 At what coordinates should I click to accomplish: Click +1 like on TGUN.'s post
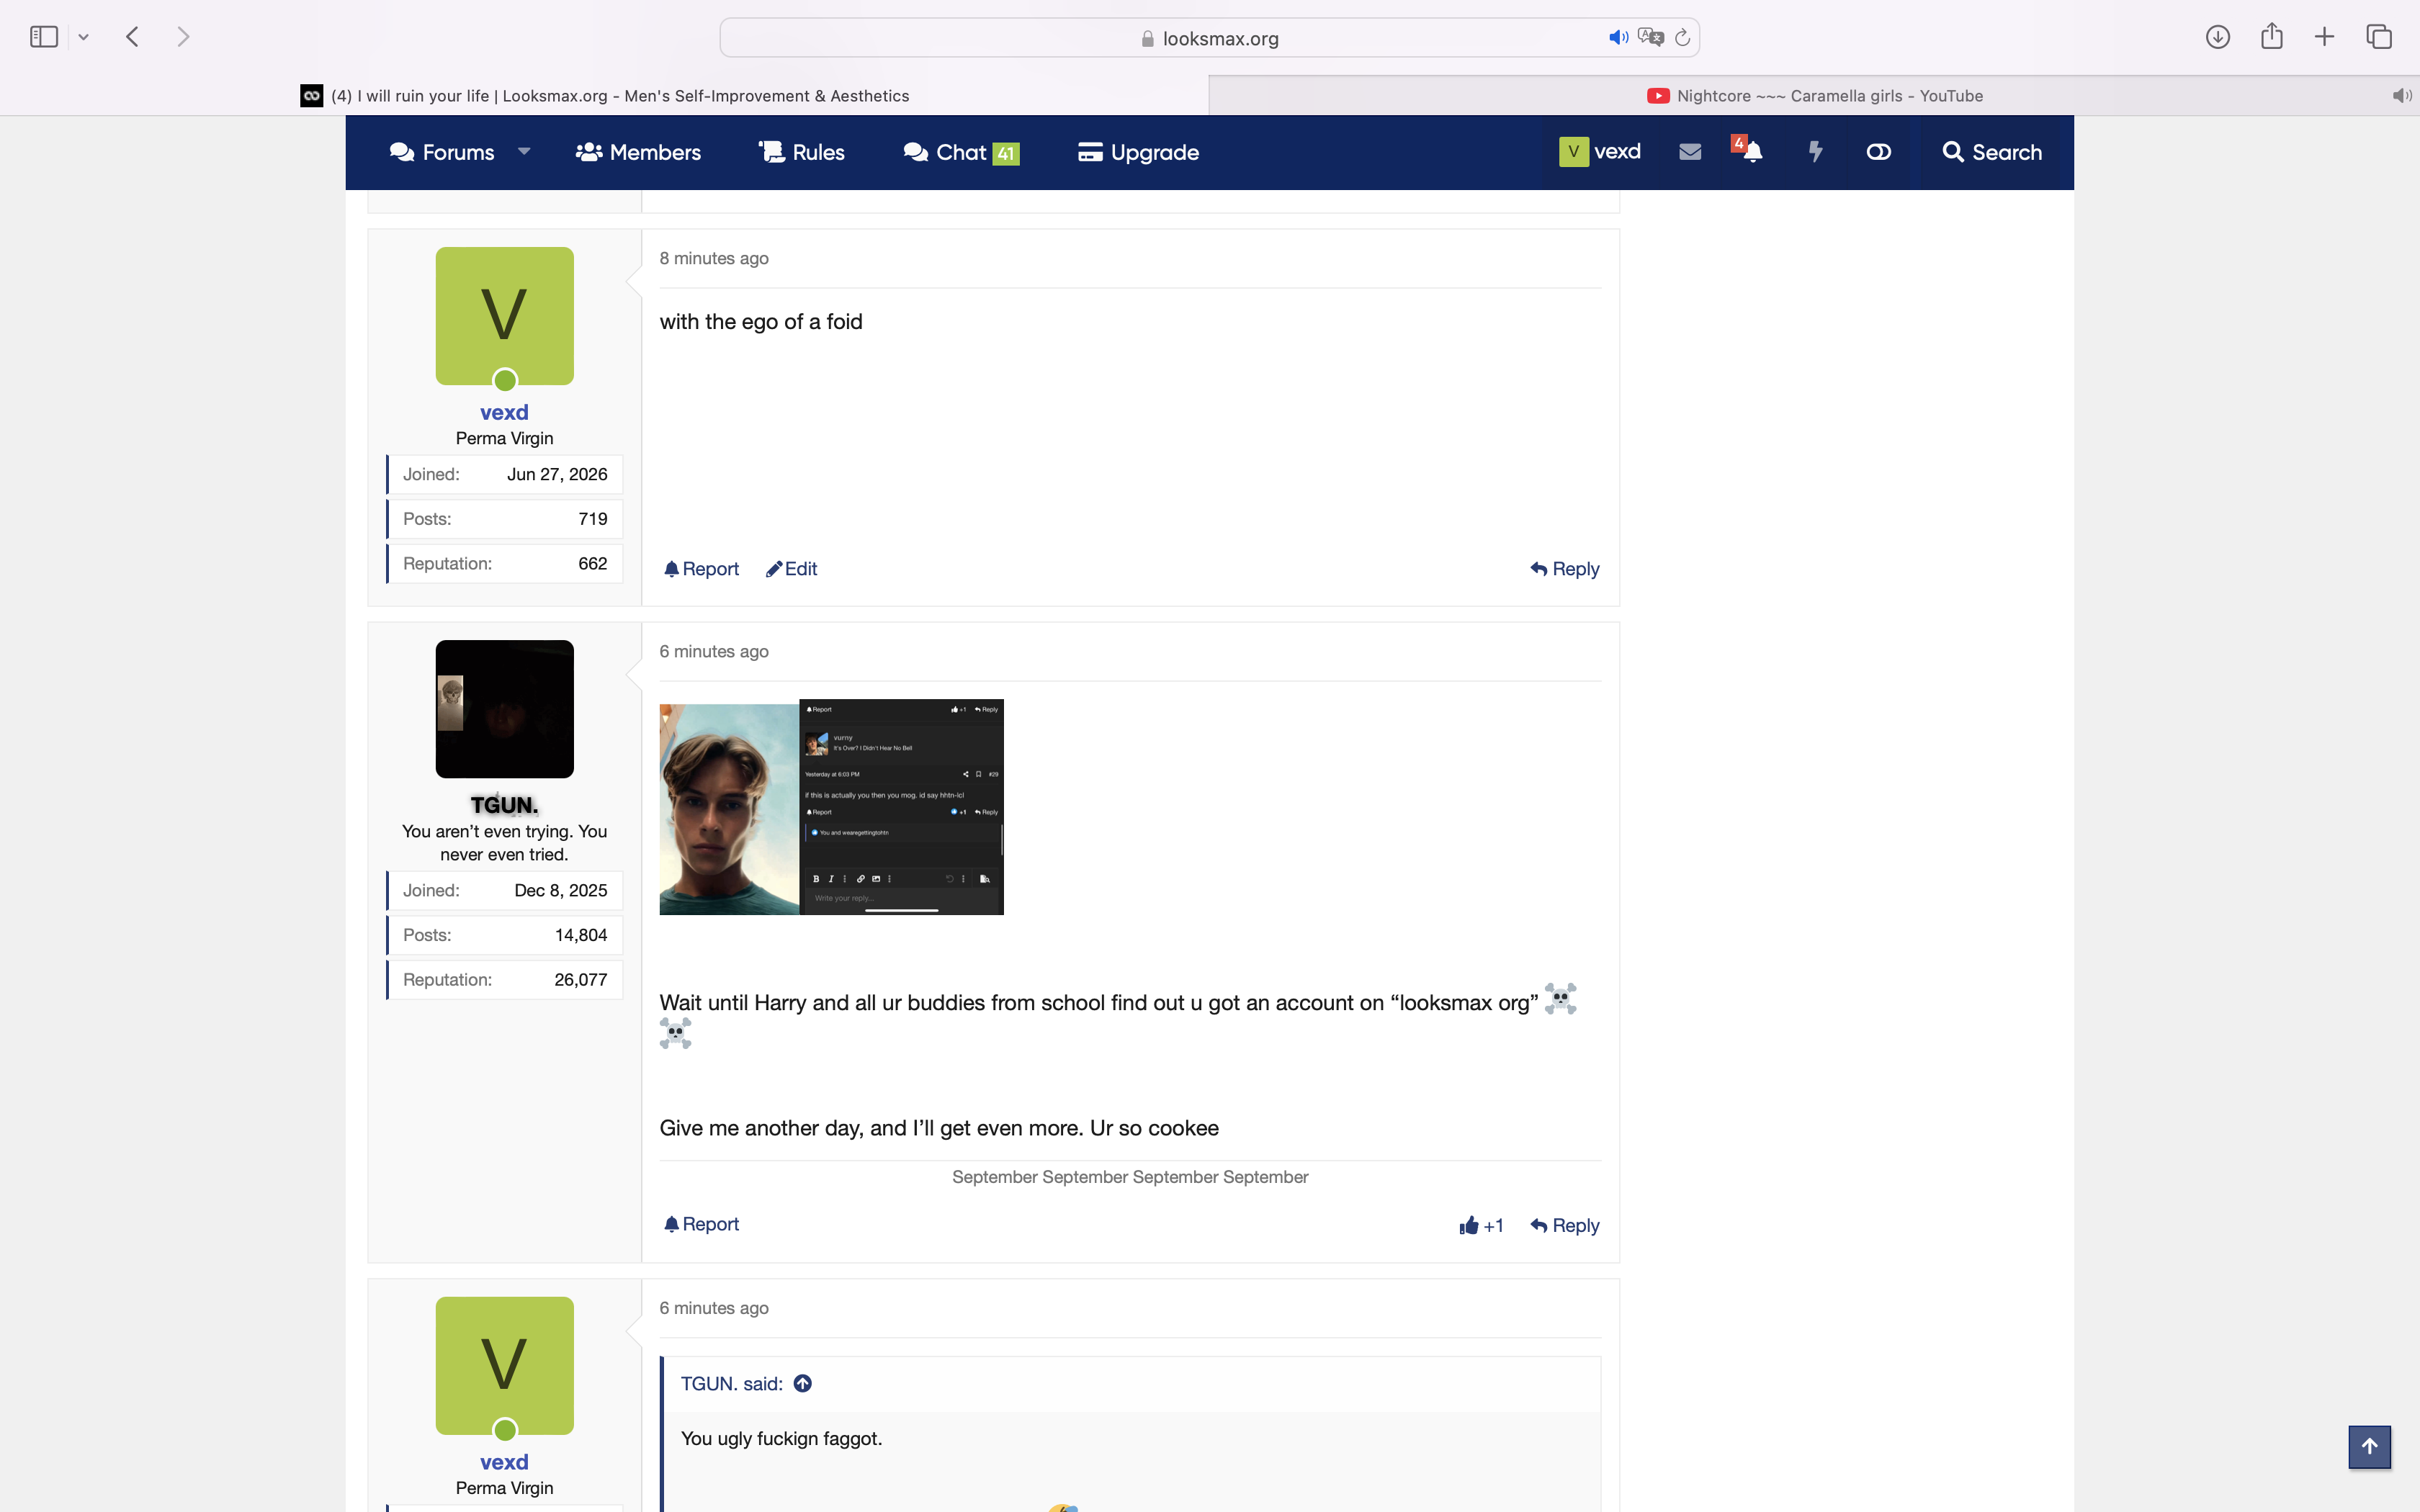point(1481,1225)
